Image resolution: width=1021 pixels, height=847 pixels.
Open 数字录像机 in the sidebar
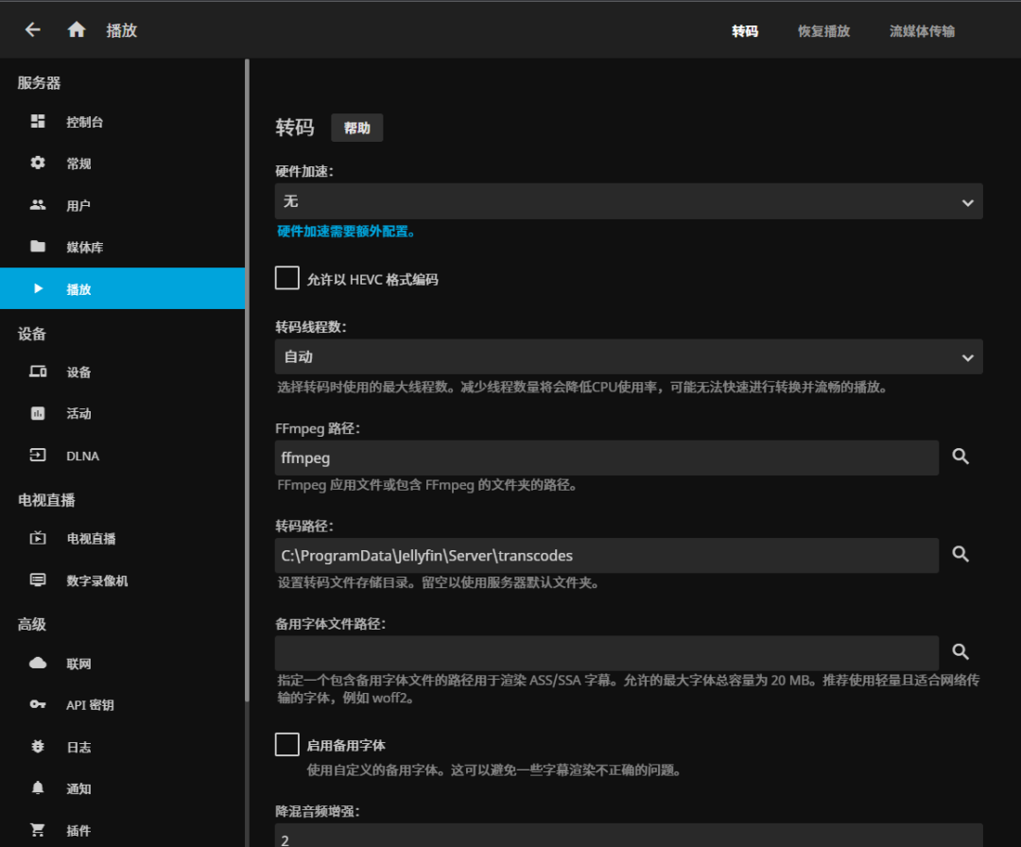pos(122,580)
